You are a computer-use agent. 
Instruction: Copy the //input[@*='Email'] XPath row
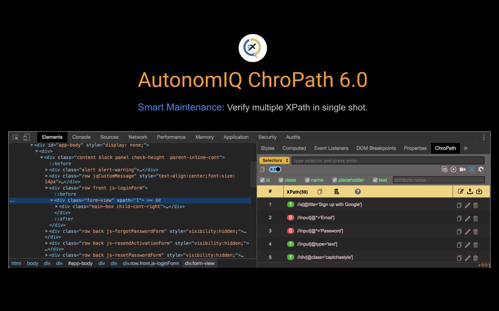click(459, 218)
